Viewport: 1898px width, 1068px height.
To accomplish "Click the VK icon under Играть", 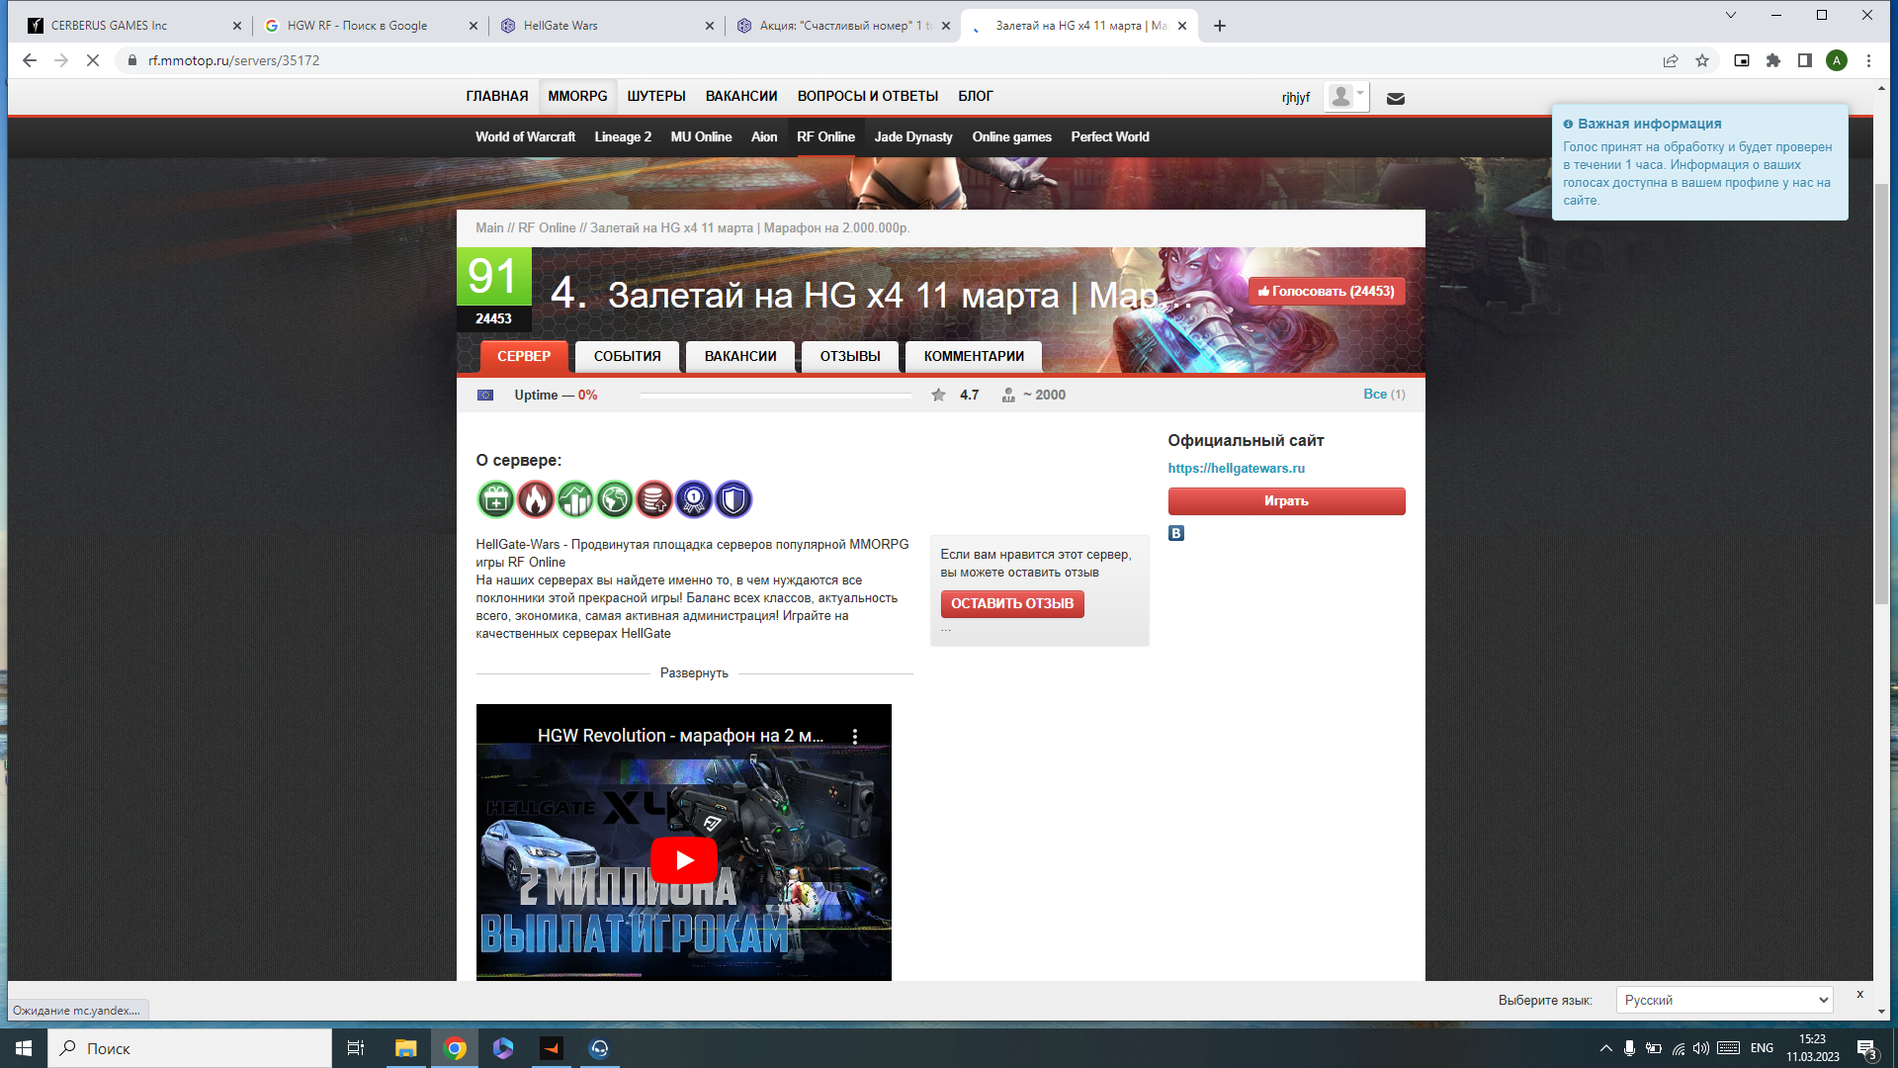I will [1176, 533].
